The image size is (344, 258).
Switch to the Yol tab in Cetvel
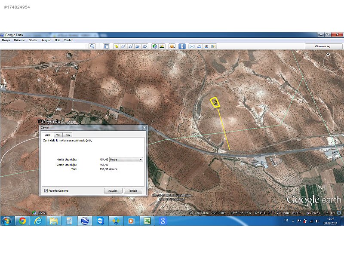click(58, 135)
